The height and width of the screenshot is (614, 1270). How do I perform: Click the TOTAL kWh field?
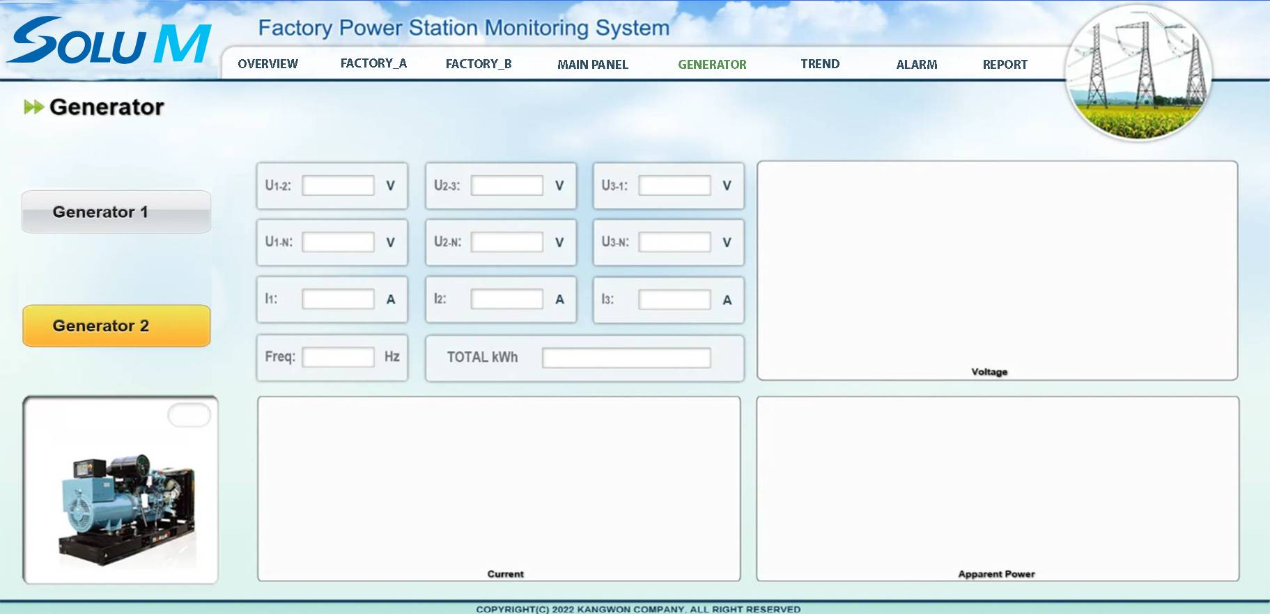point(626,358)
